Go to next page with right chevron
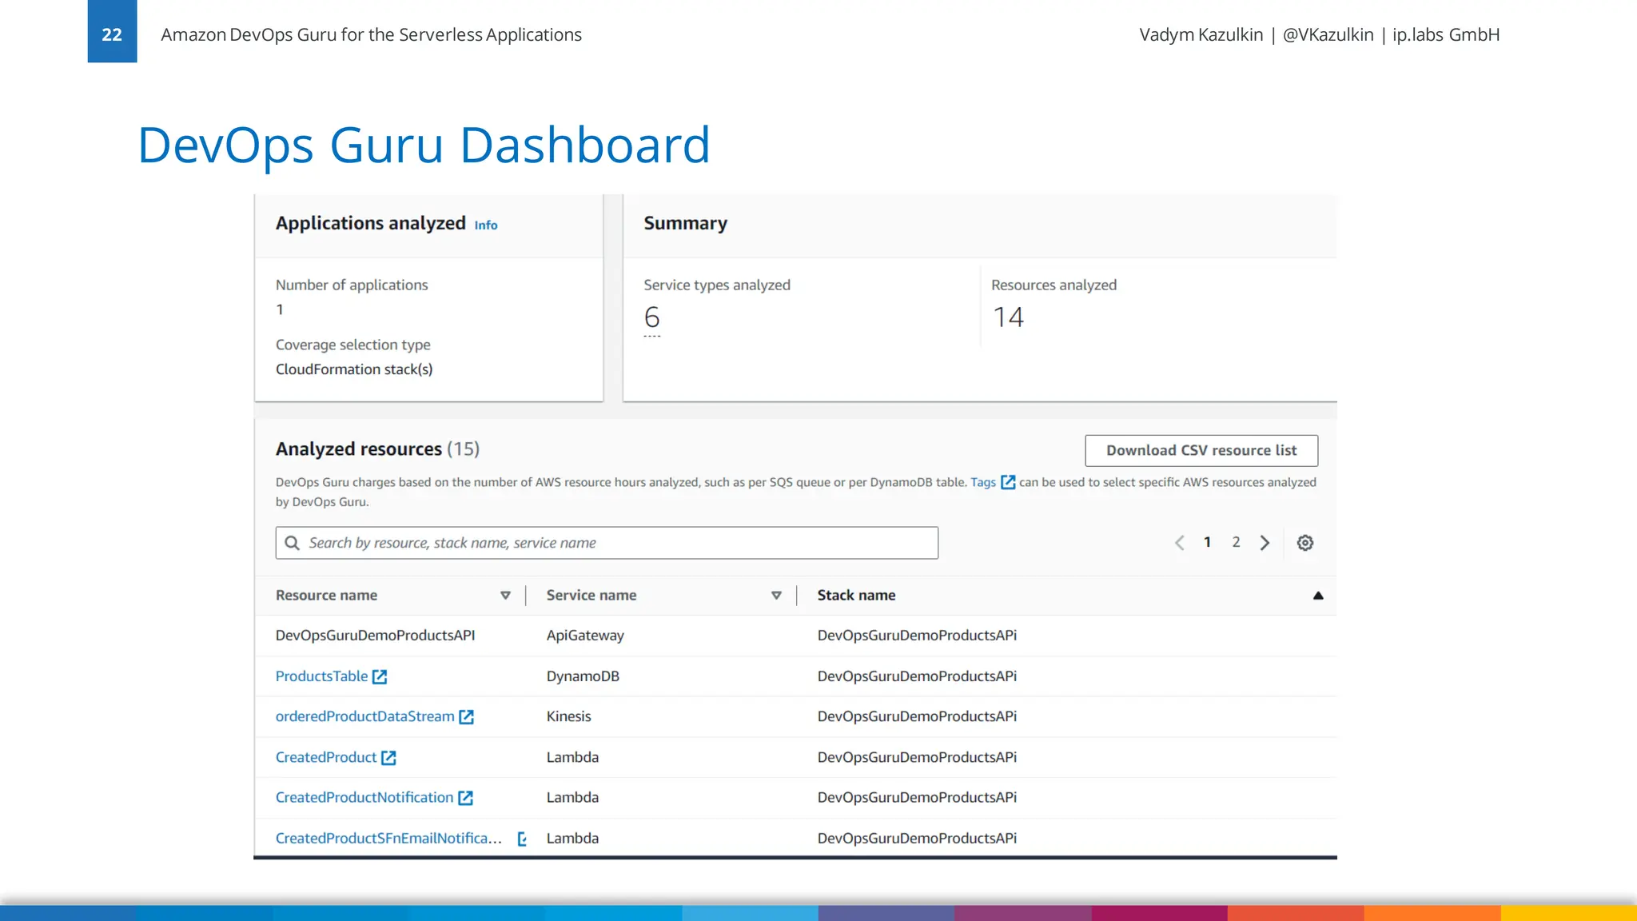 coord(1265,543)
